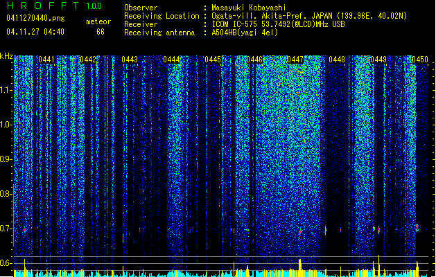The image size is (436, 277).
Task: Select the file name 0411270440.png
Action: pyautogui.click(x=35, y=18)
